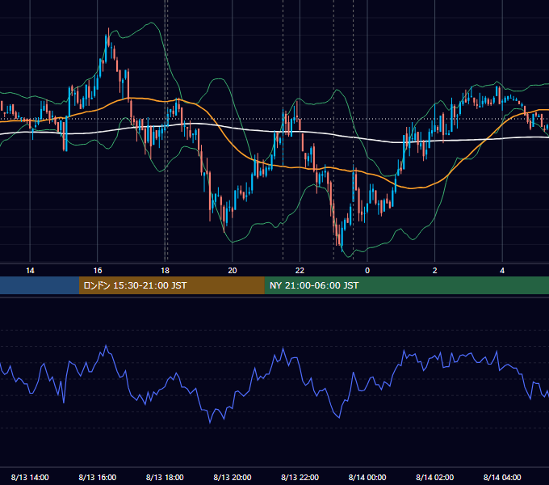This screenshot has width=549, height=485.
Task: Click the 8/13 16:00 time label
Action: pos(98,477)
